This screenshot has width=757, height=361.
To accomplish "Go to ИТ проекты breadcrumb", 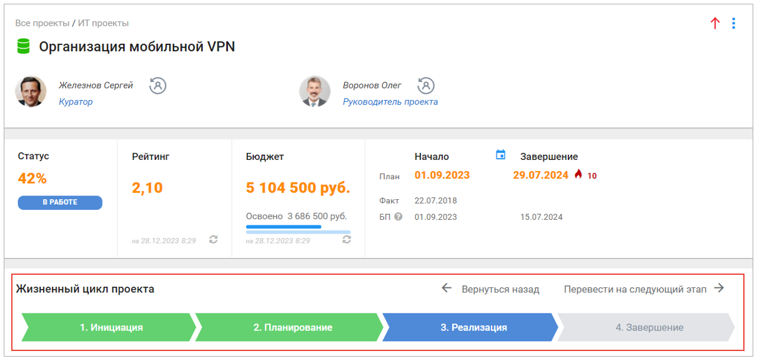I will coord(103,23).
